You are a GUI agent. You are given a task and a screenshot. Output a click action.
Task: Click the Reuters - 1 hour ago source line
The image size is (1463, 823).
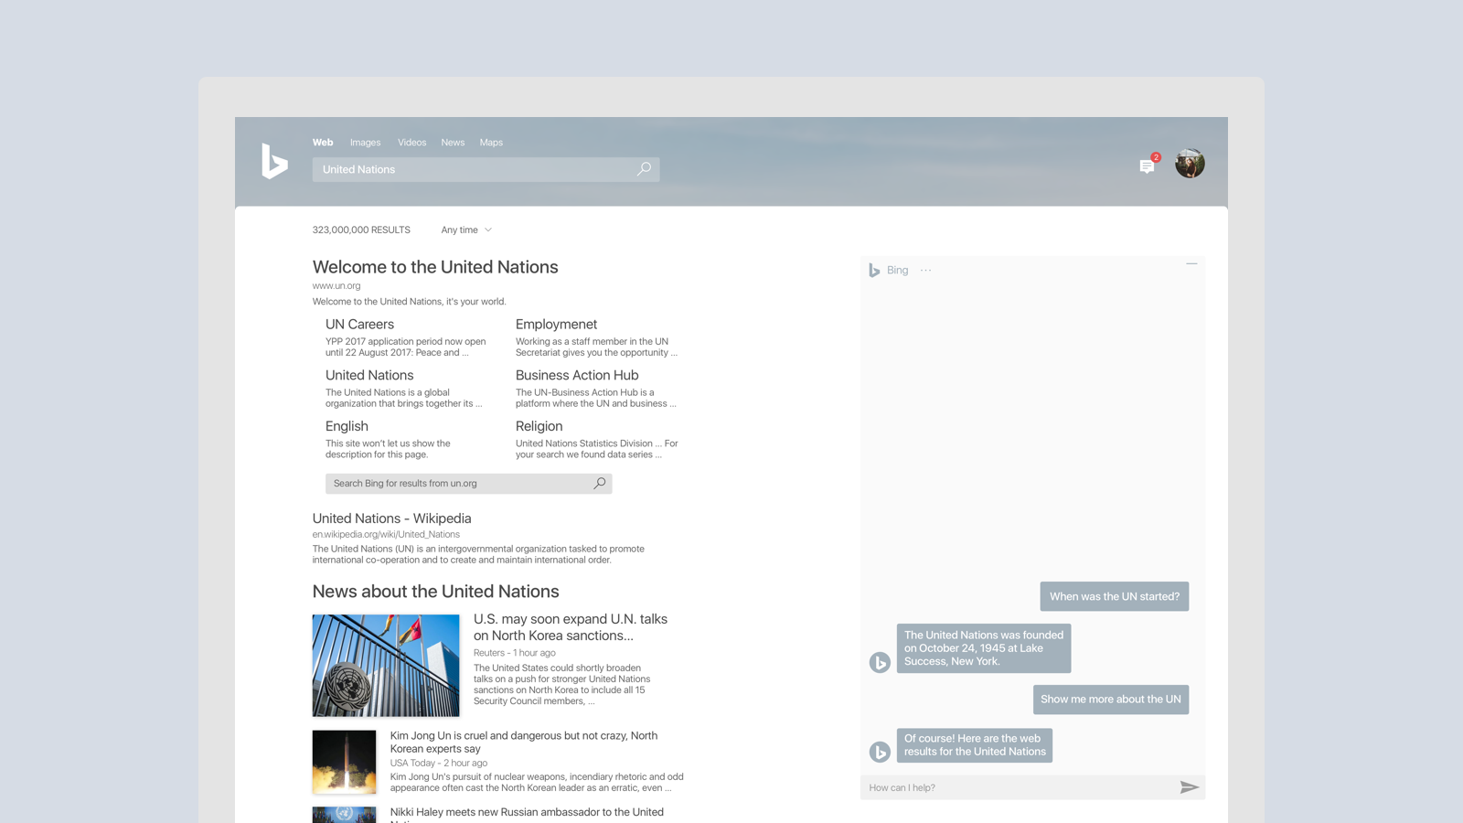click(x=514, y=653)
